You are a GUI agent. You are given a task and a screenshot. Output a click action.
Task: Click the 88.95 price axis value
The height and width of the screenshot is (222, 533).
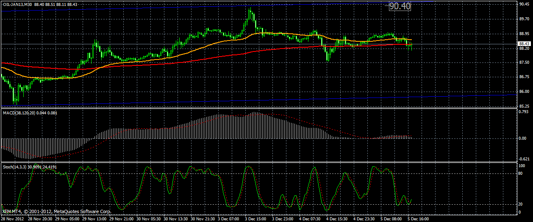pos(524,34)
